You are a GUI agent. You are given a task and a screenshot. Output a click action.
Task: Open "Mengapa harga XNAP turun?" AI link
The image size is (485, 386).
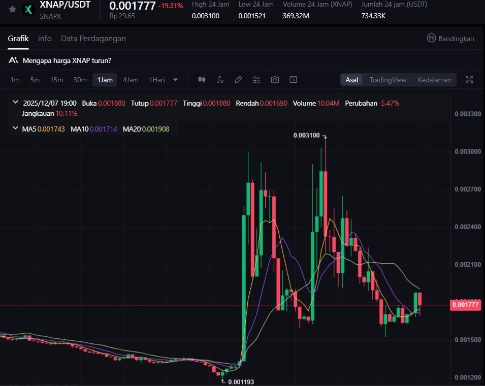point(67,60)
